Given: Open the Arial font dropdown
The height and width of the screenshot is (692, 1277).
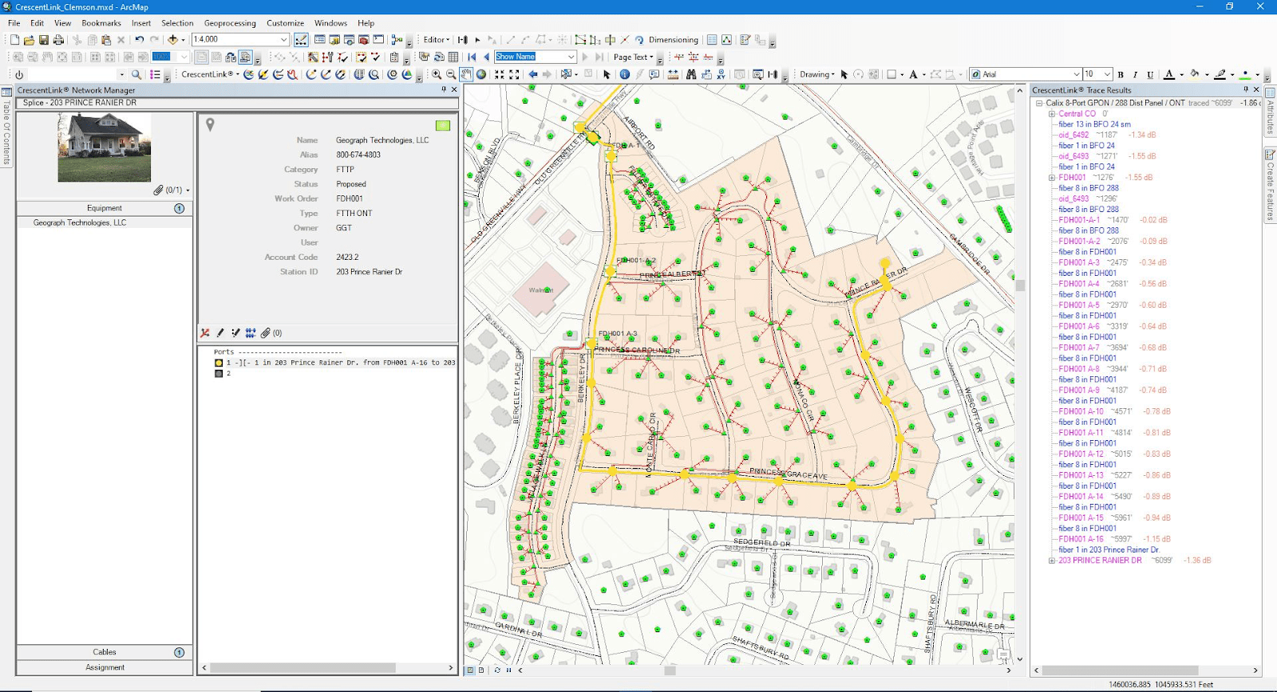Looking at the screenshot, I should tap(1076, 75).
